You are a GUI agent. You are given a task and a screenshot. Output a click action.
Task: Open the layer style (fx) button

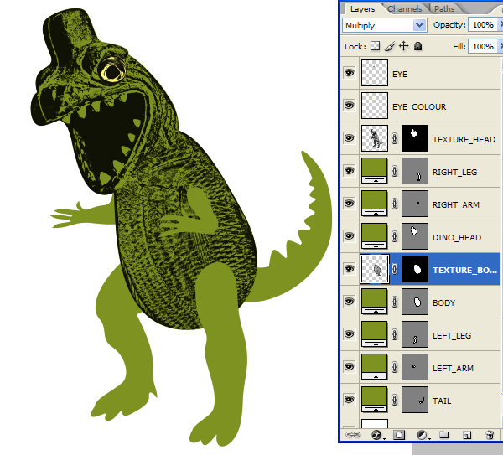(x=376, y=435)
